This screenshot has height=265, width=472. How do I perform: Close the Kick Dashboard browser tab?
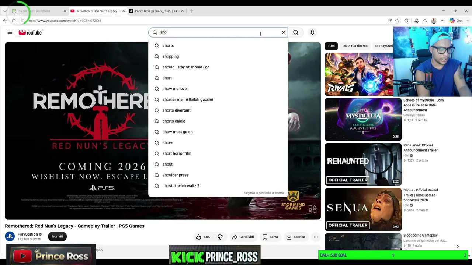(65, 11)
